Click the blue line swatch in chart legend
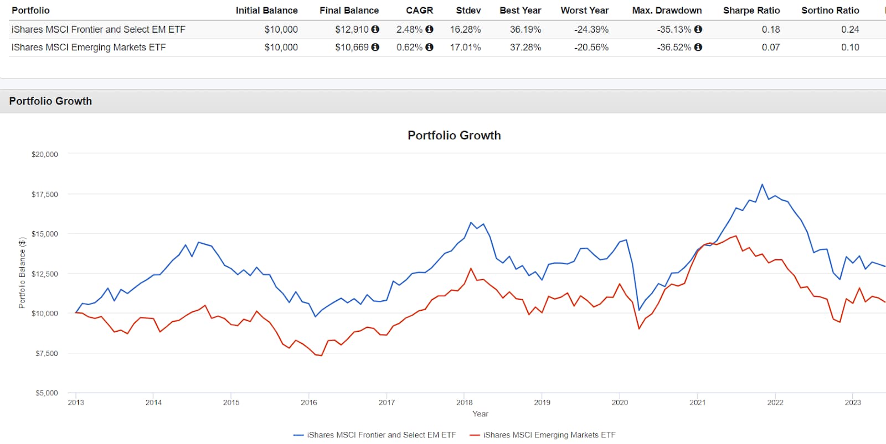Image resolution: width=886 pixels, height=444 pixels. click(298, 435)
